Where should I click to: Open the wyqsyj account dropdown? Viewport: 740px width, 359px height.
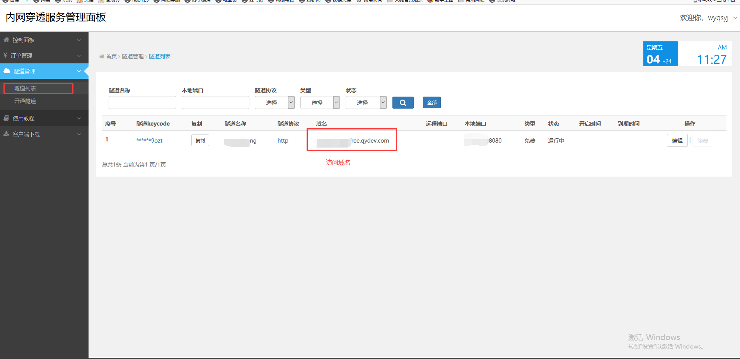coord(718,18)
